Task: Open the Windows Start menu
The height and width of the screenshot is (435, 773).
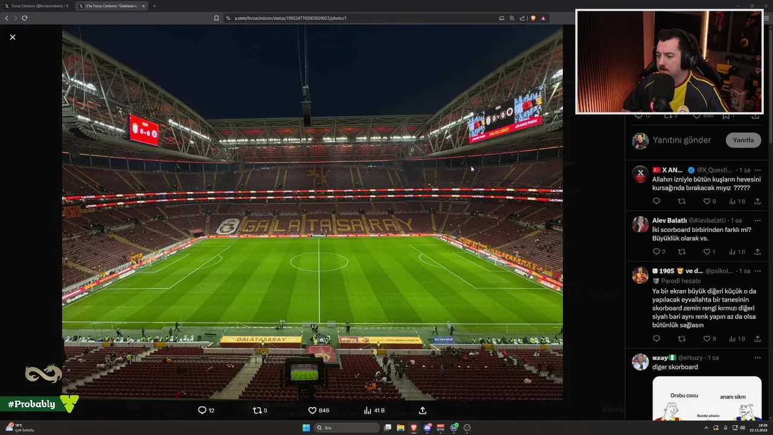Action: [306, 428]
